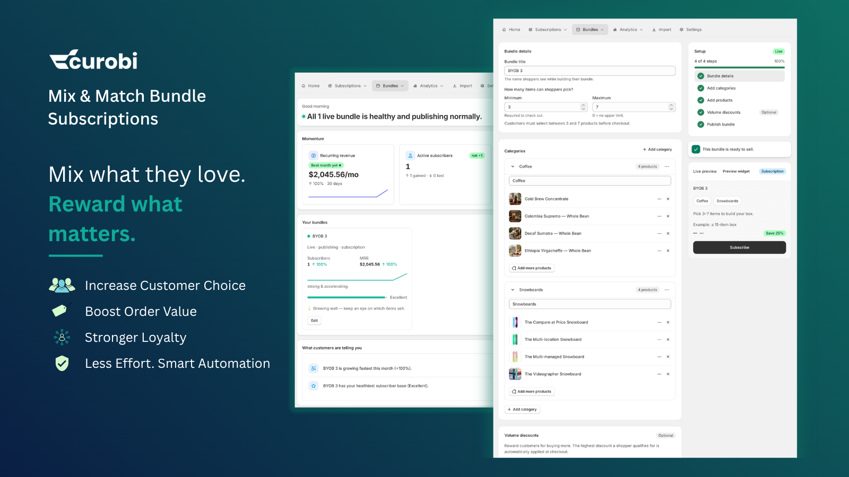Click minus icon for The Videographer Snowboard

660,374
